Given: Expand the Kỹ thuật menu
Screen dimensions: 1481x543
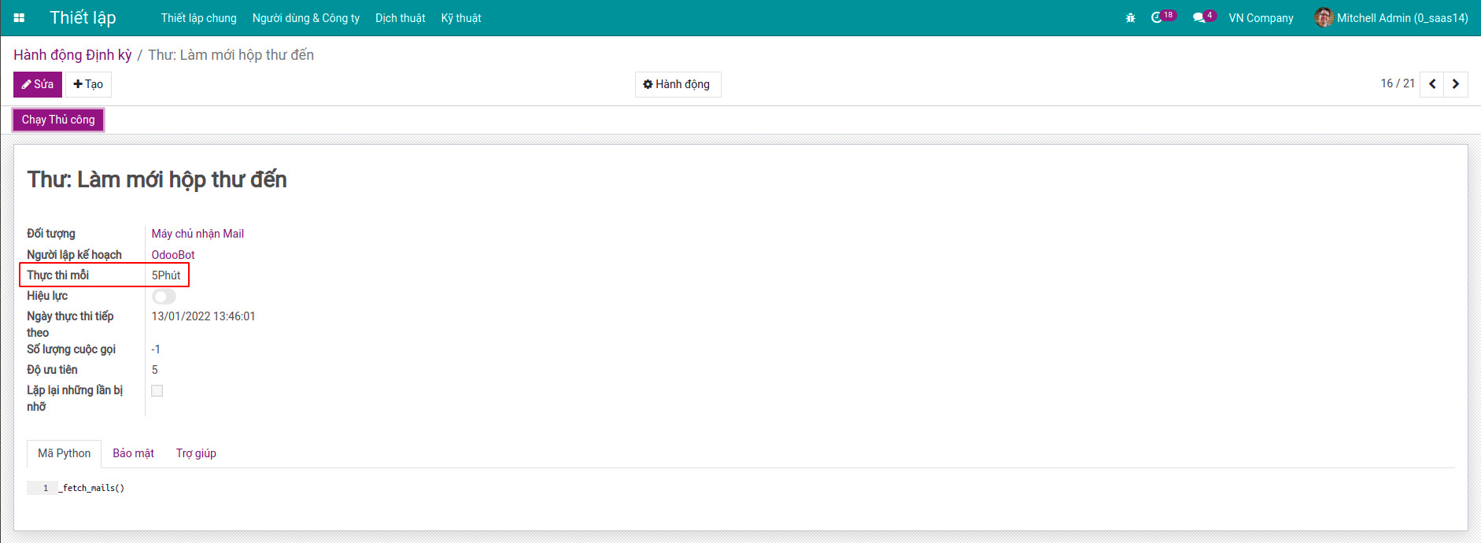Looking at the screenshot, I should 461,18.
